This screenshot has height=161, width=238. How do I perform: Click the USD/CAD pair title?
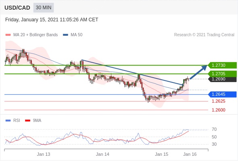pos(17,8)
